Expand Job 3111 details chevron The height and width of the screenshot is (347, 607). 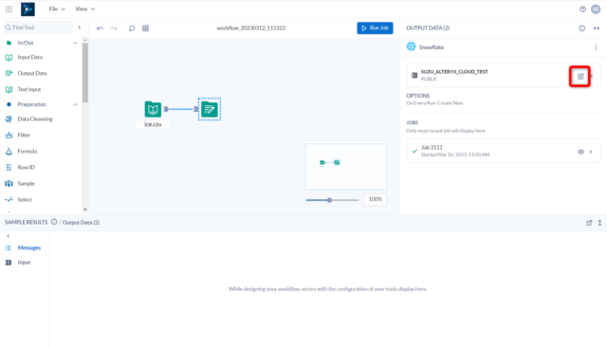[591, 152]
